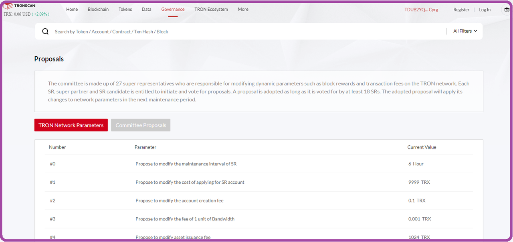Click the Register link
The image size is (513, 242).
pyautogui.click(x=461, y=9)
